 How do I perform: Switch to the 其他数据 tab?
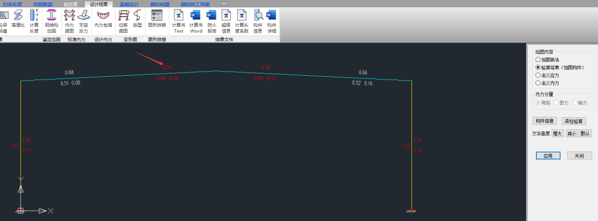[x=43, y=4]
